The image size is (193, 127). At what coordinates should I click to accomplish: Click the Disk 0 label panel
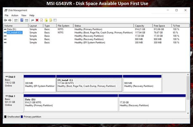coord(13,83)
